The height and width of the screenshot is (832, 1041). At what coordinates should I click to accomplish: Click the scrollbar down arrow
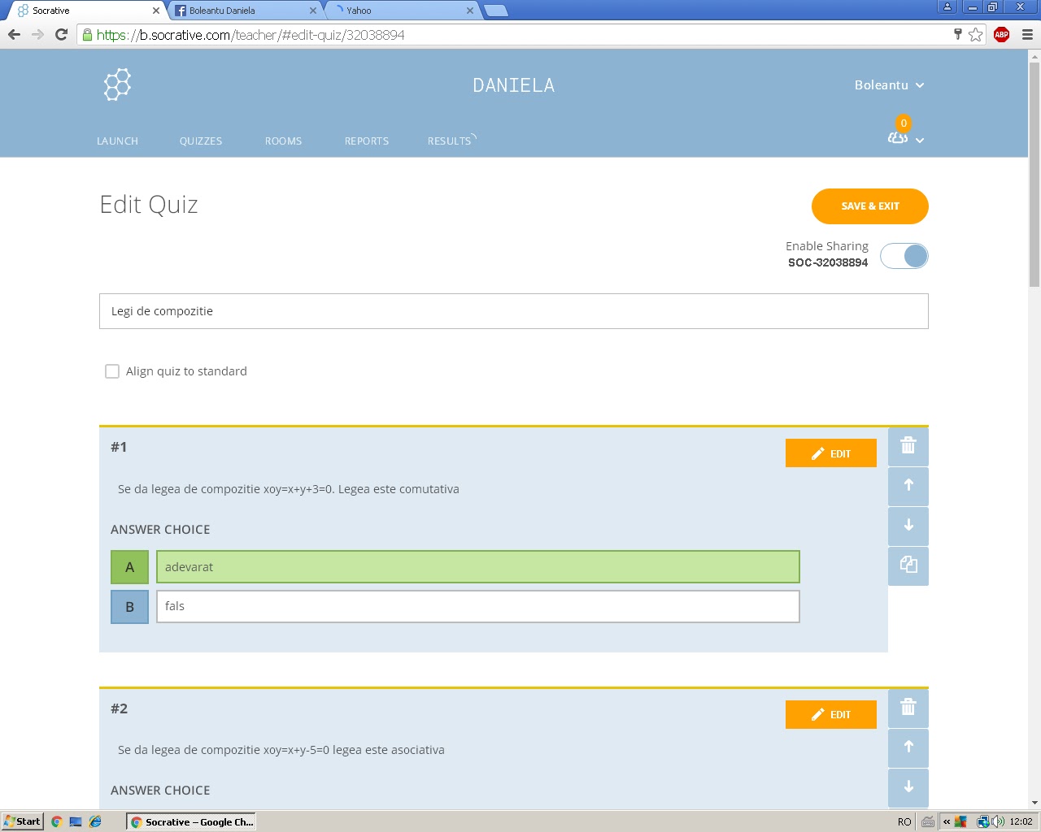click(x=1034, y=803)
